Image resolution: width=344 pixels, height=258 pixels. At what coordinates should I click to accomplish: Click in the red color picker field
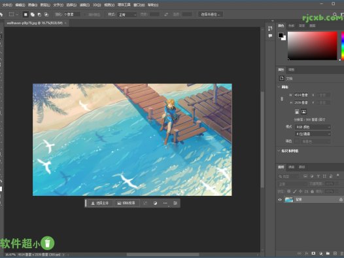pos(312,45)
